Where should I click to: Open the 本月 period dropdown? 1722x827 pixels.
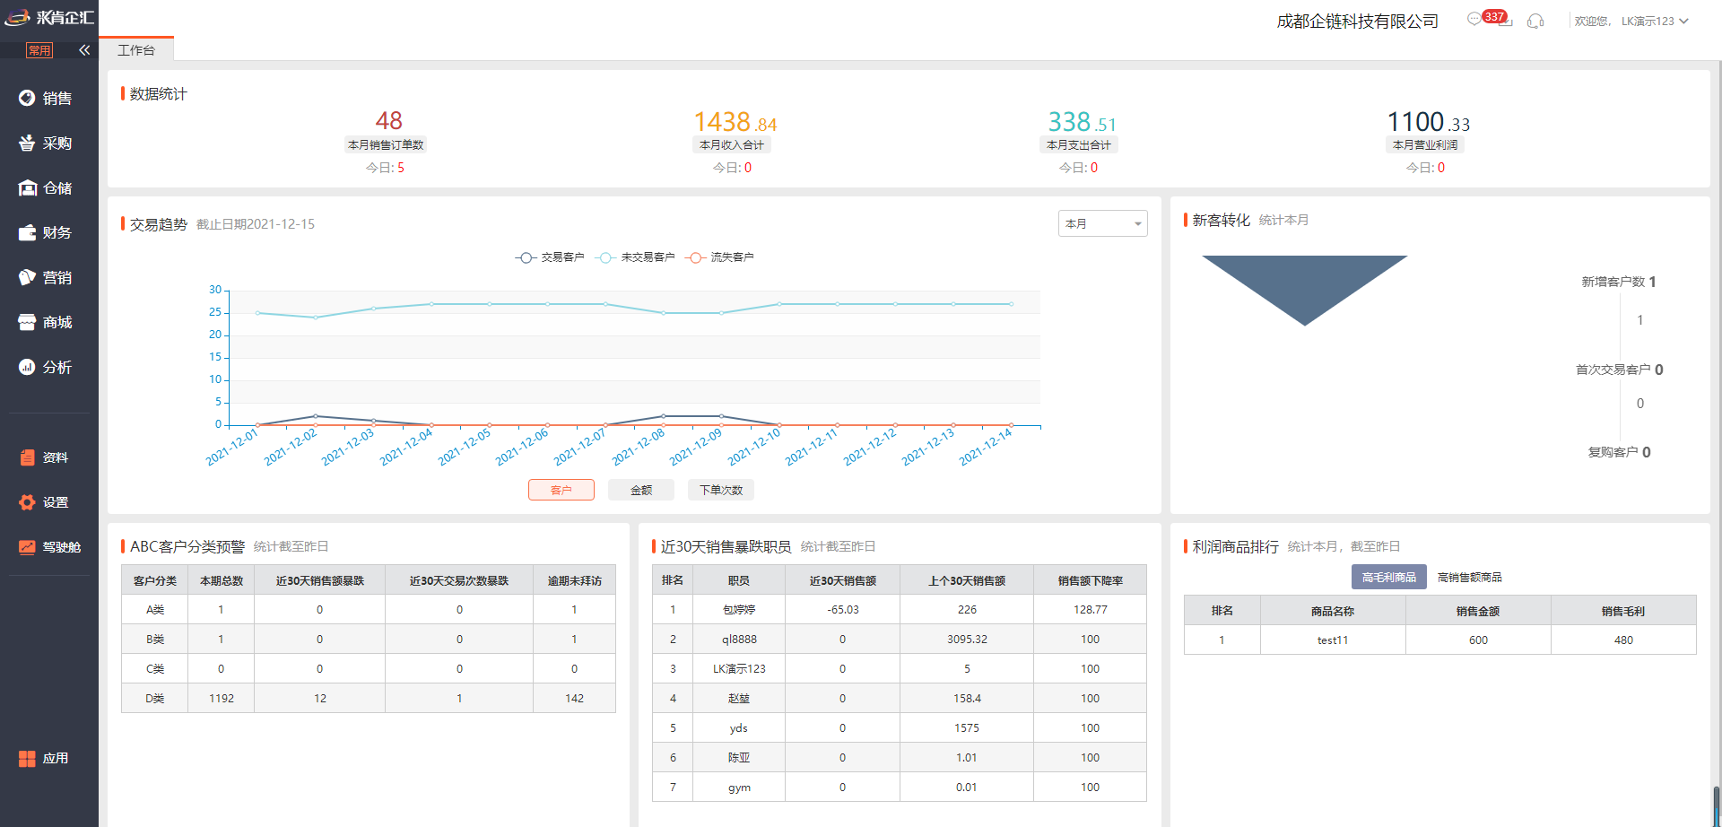coord(1102,223)
